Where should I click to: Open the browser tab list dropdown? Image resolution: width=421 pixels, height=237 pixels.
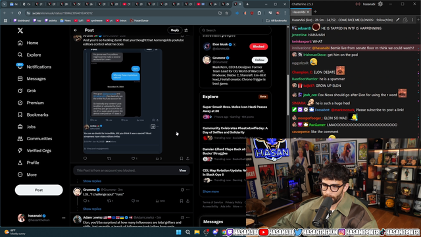tap(5, 4)
